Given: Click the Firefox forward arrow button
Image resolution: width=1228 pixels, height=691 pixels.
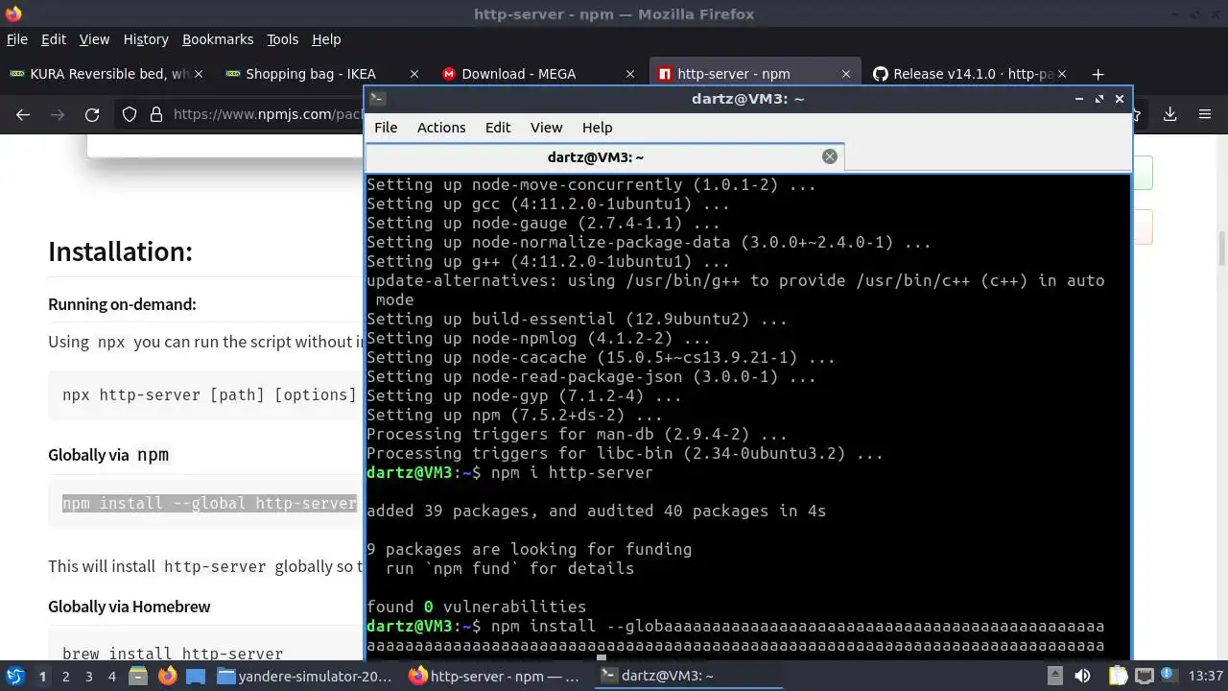Looking at the screenshot, I should tap(58, 114).
